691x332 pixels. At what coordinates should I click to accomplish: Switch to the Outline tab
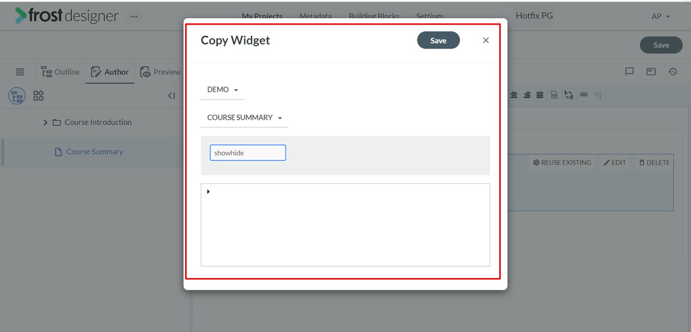tap(60, 72)
